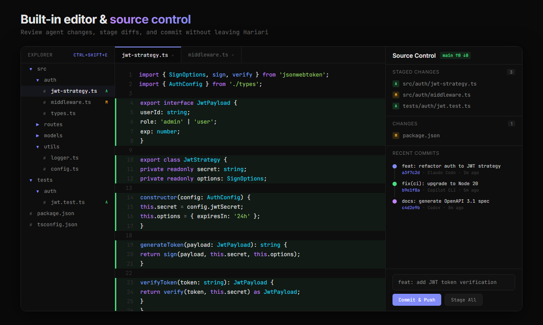This screenshot has height=325, width=543.
Task: Click the M badge for staged middleware.ts
Action: click(x=396, y=95)
